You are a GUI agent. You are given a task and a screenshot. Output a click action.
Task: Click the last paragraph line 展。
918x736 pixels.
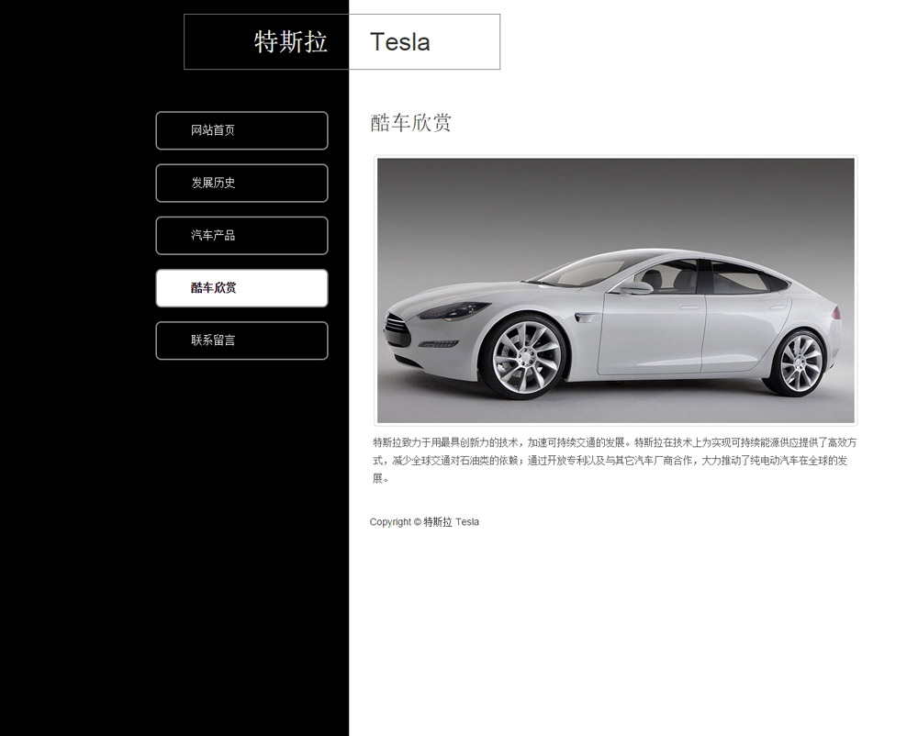coord(381,478)
